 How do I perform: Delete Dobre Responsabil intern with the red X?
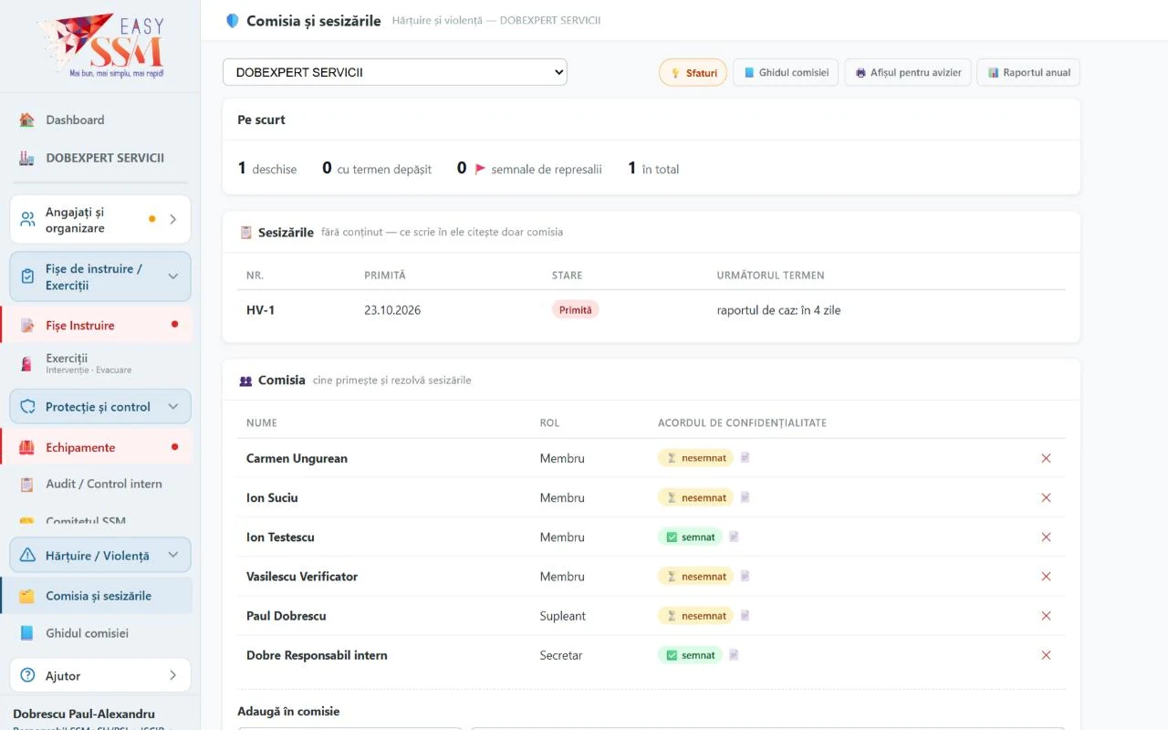[x=1046, y=655]
